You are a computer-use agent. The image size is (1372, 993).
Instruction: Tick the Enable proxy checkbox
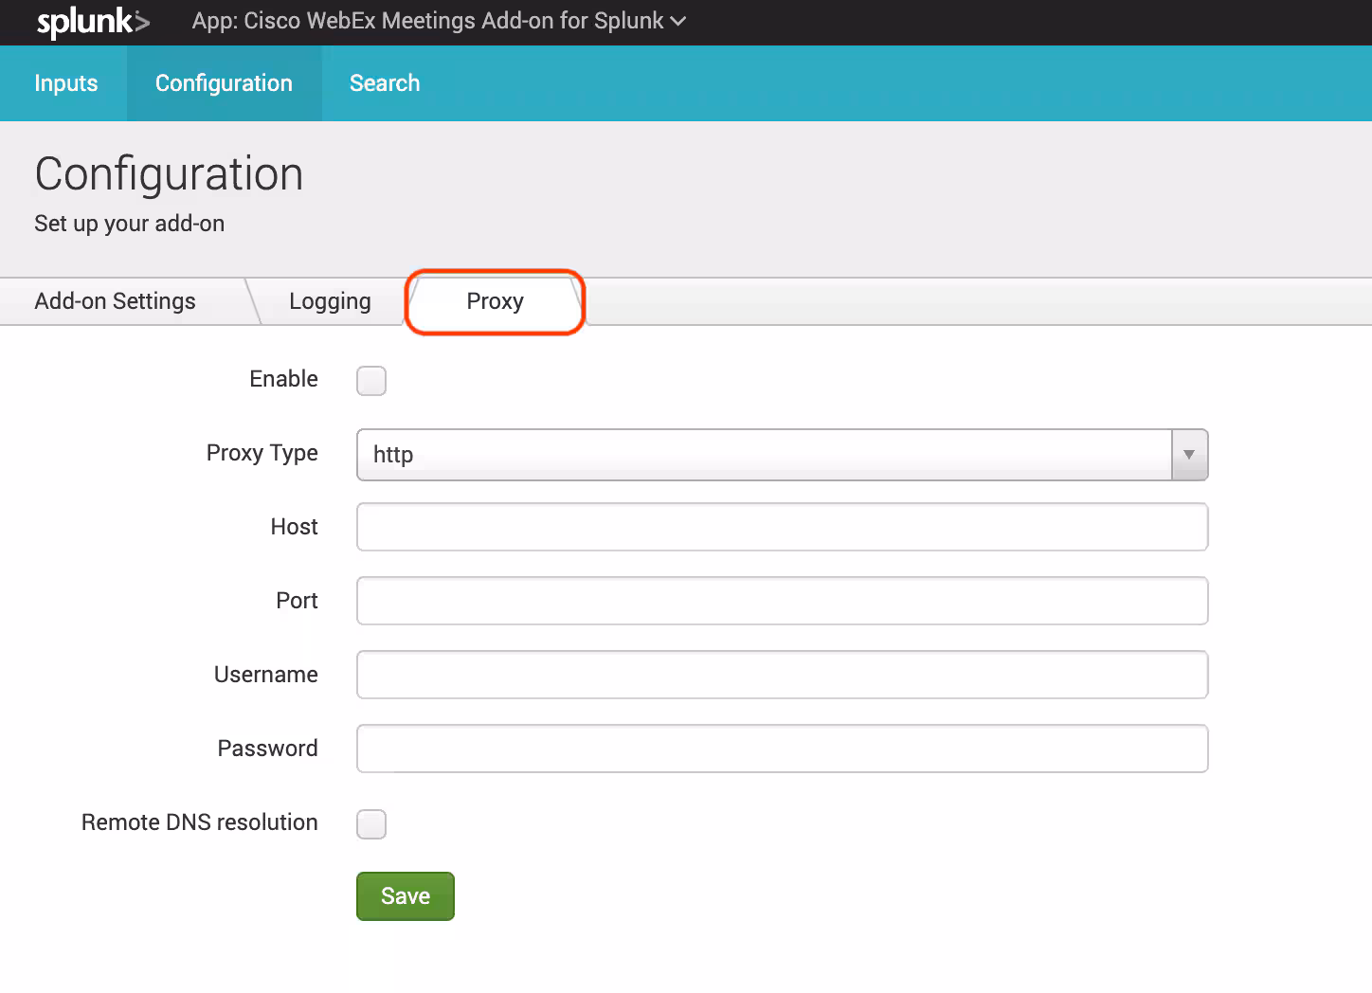[371, 381]
